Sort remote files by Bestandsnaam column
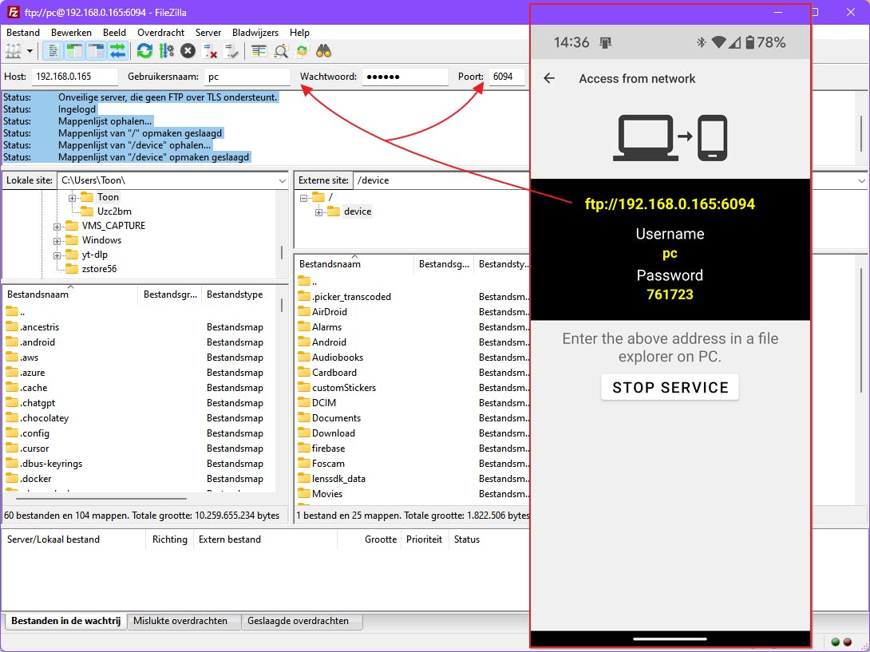The image size is (870, 652). [354, 264]
